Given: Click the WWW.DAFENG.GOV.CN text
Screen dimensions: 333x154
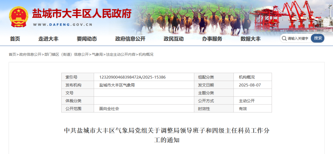Looking at the screenshot, I should [x=63, y=25].
